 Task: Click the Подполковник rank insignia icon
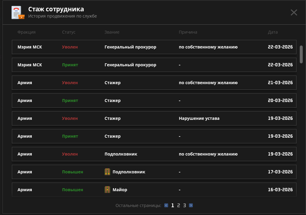tap(107, 172)
